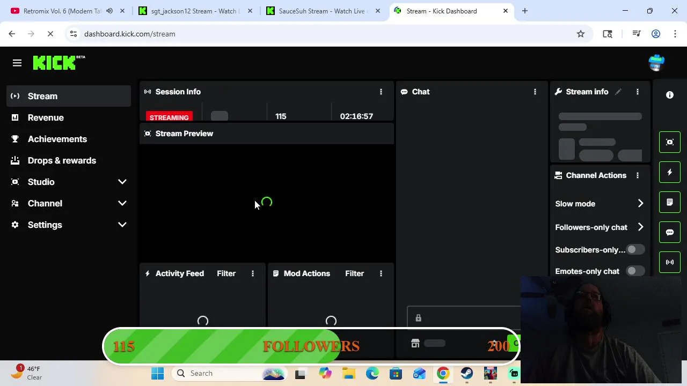687x386 pixels.
Task: Toggle session info broadcast icon in right rail
Action: (x=670, y=262)
